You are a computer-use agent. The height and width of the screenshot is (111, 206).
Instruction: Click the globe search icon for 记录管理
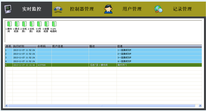pos(158,9)
